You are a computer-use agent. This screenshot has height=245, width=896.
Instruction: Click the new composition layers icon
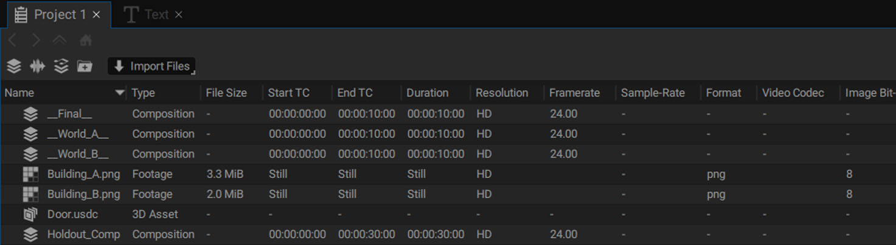(14, 66)
